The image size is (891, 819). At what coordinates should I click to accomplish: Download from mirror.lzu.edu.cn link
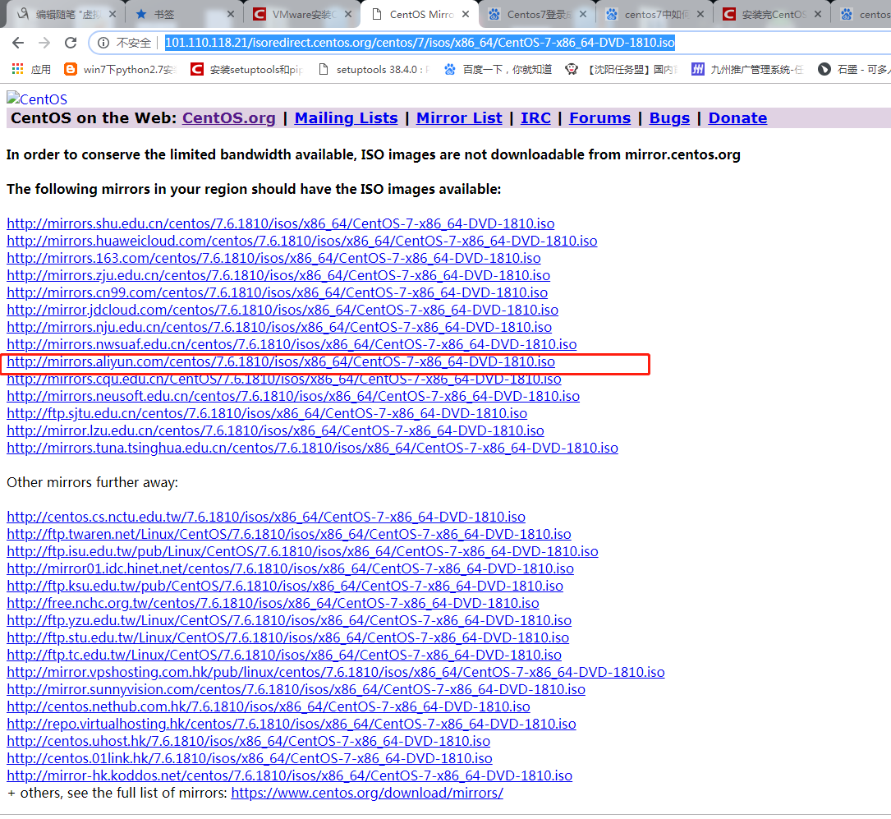(276, 430)
